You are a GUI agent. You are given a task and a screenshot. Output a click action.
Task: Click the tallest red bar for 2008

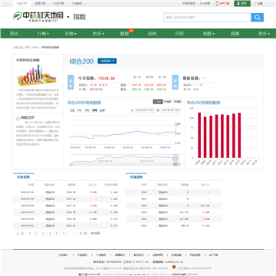pos(199,135)
